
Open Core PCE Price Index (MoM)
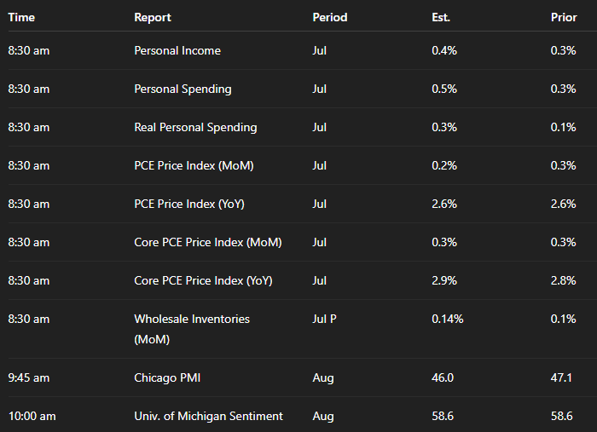208,243
